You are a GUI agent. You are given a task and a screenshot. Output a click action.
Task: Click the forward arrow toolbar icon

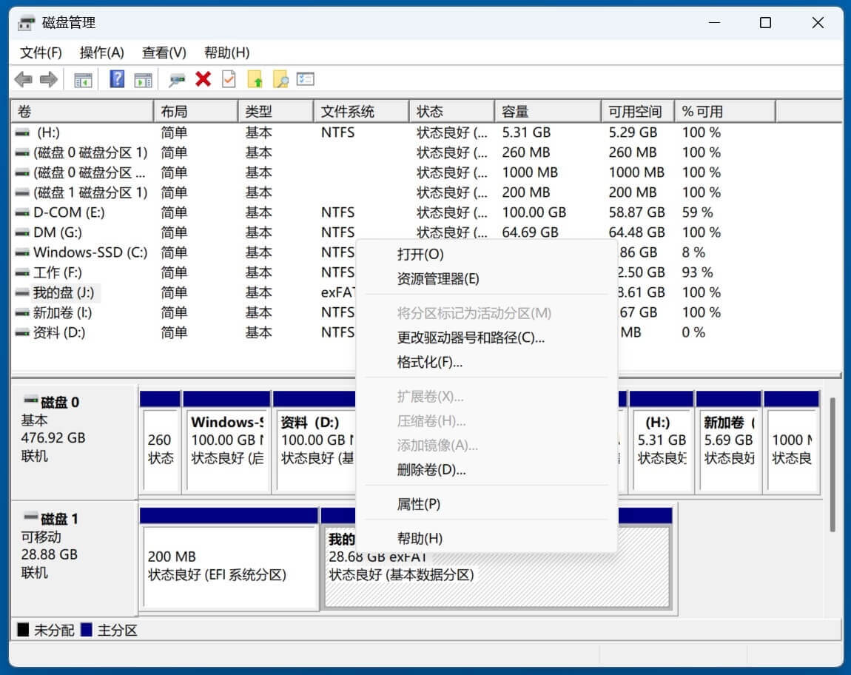pos(49,79)
